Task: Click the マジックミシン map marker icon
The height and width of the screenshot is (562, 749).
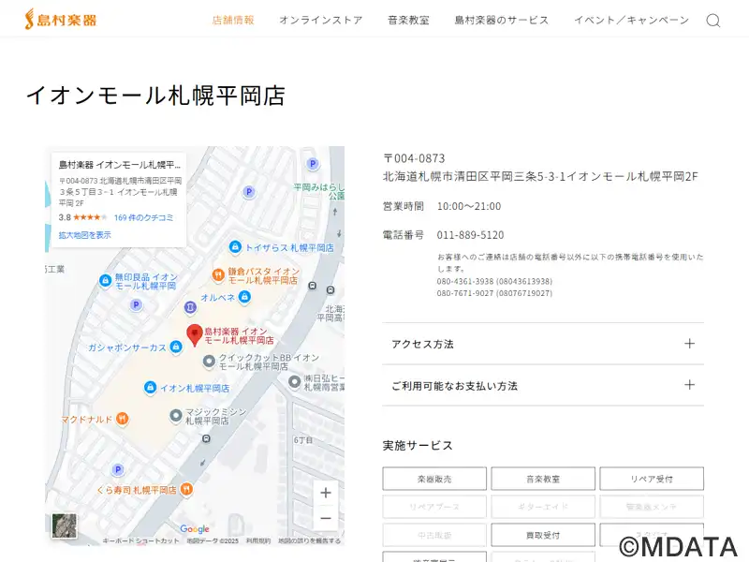Action: (176, 415)
